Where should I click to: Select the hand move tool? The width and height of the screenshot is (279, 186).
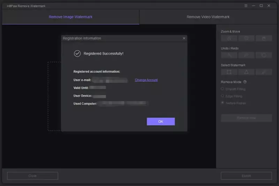pos(264,38)
